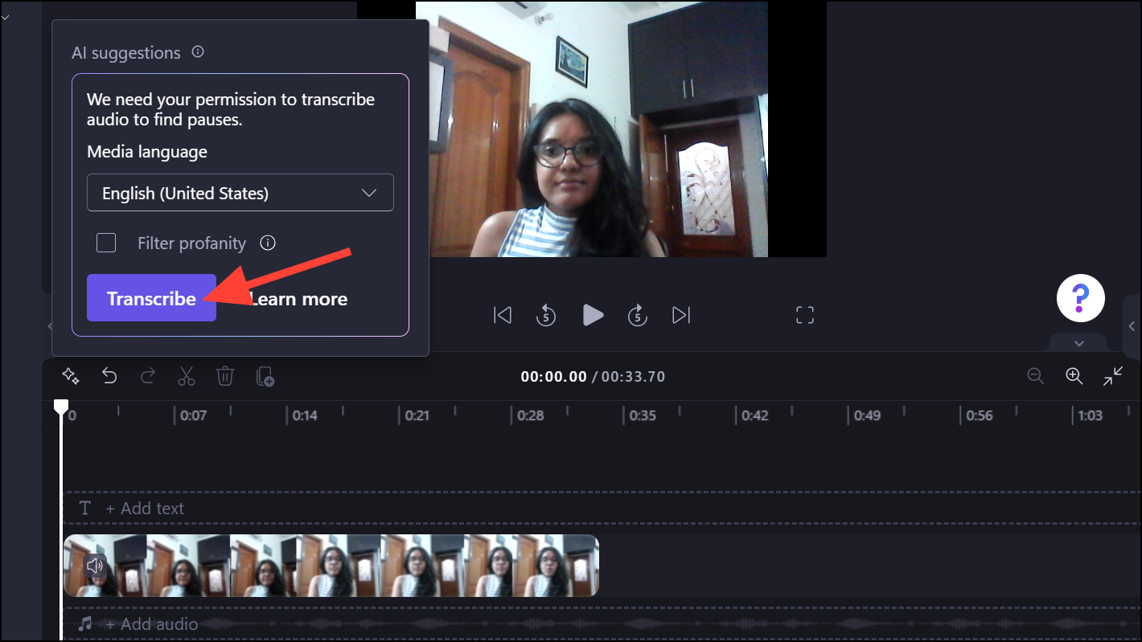Screen dimensions: 1142x642
Task: Enable the Filter profanity checkbox
Action: (106, 243)
